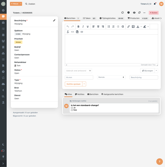Open the arrow next to Notitie opslaan

[x=84, y=84]
